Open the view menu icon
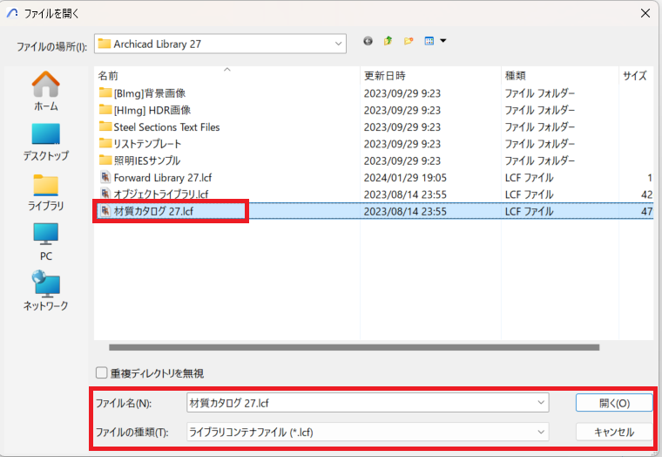This screenshot has width=662, height=457. pos(429,41)
